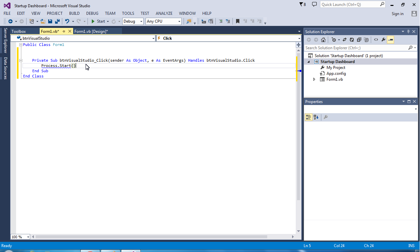Start debugging with the green Start button
The width and height of the screenshot is (420, 252).
[98, 21]
